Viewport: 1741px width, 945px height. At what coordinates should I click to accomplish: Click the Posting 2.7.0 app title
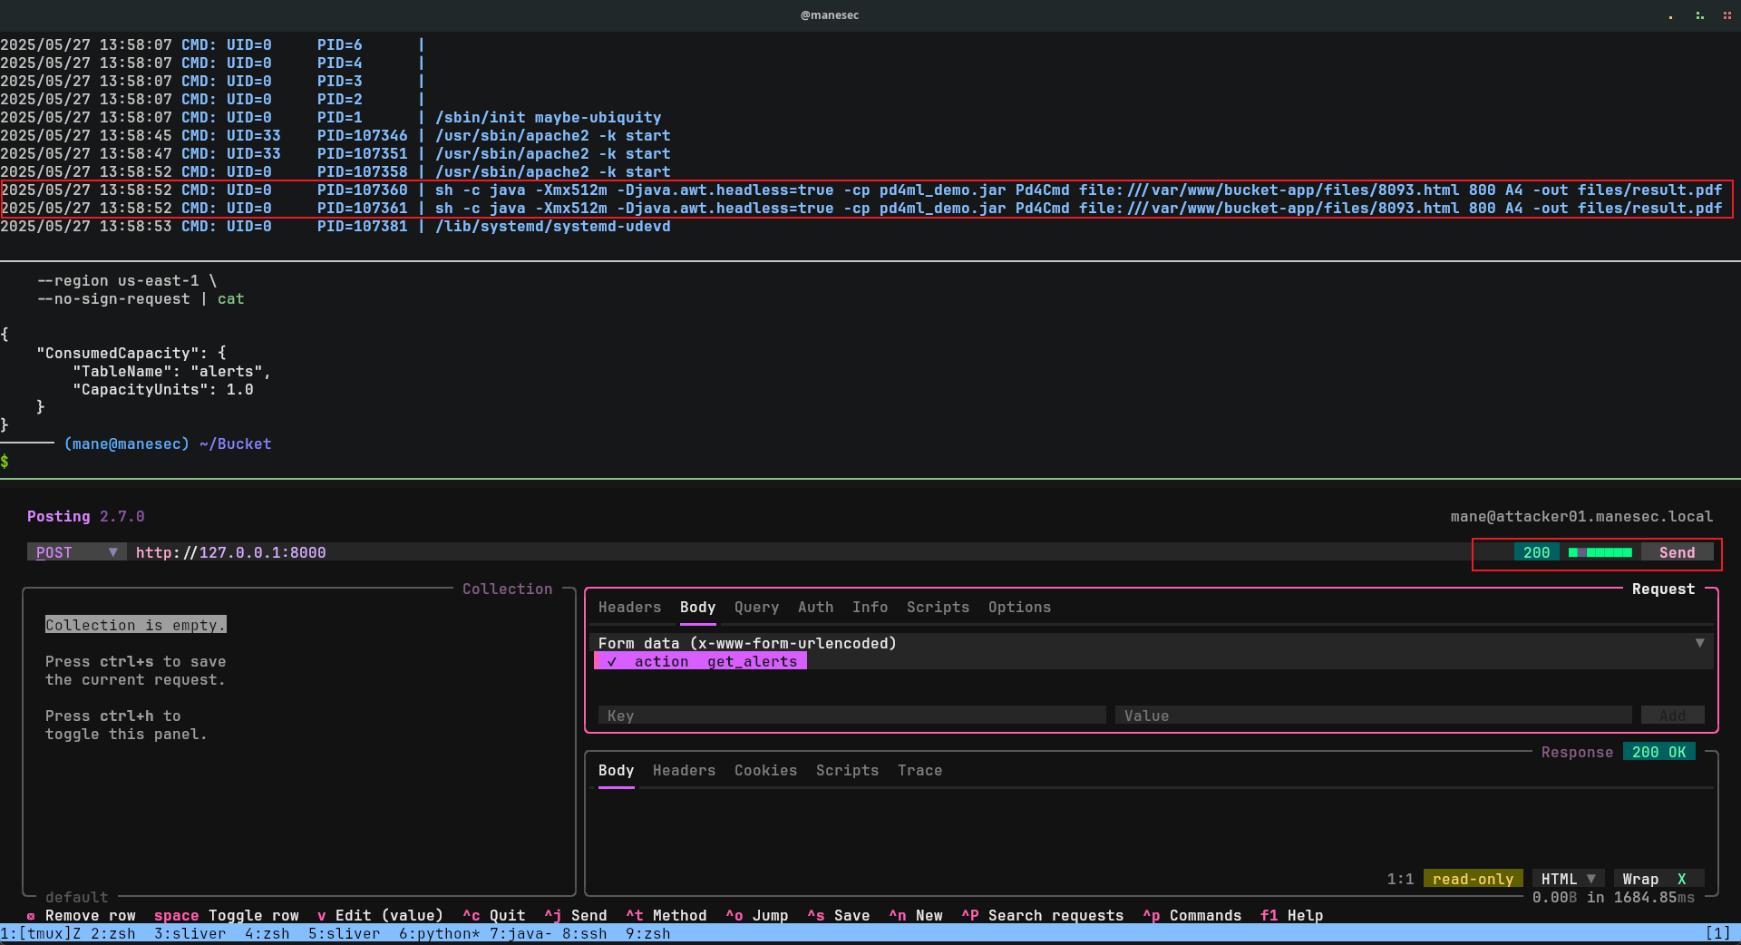pos(85,516)
